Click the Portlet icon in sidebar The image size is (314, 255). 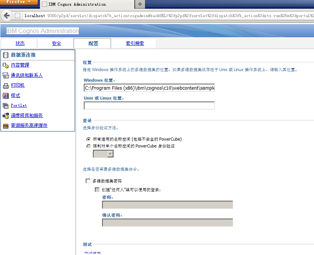coord(6,106)
